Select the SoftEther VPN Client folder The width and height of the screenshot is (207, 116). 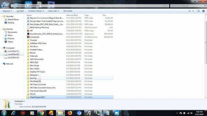(x=38, y=43)
